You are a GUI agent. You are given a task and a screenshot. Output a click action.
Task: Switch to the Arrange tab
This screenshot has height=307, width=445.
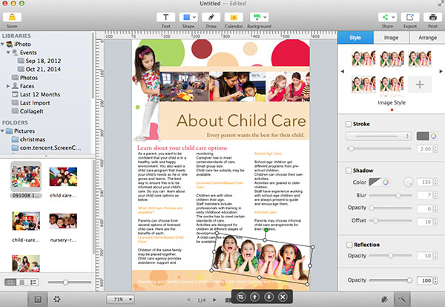tap(426, 36)
